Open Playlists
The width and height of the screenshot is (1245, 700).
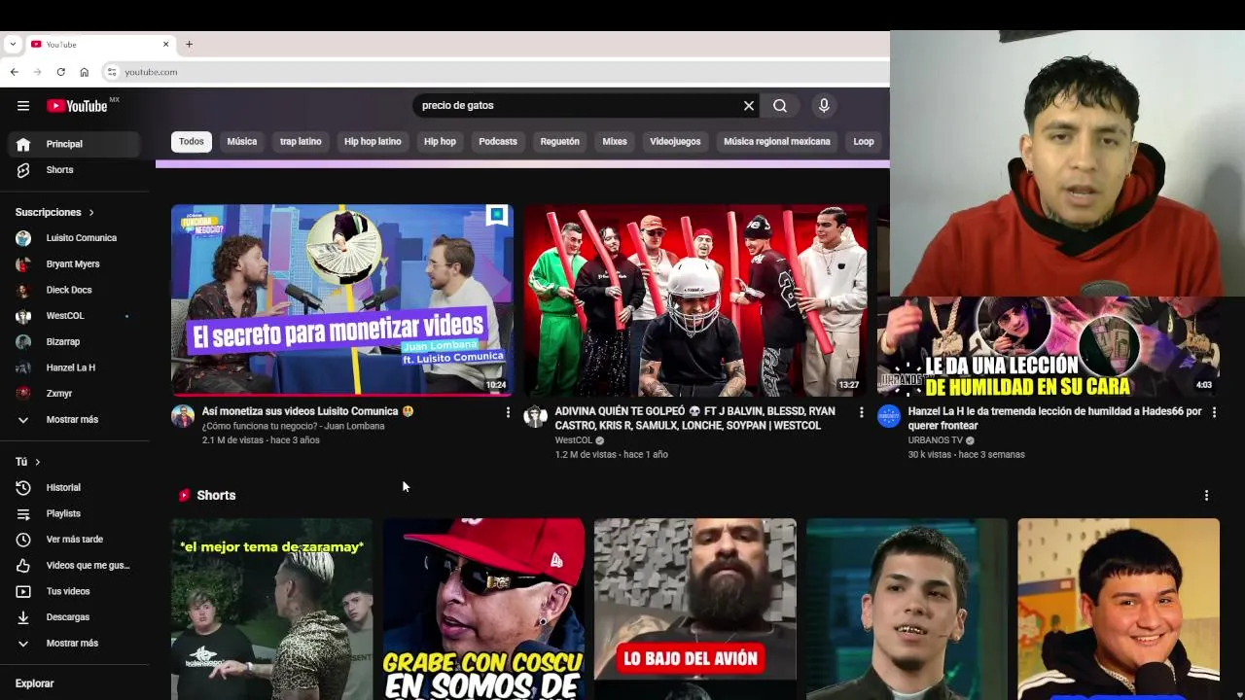click(x=74, y=513)
